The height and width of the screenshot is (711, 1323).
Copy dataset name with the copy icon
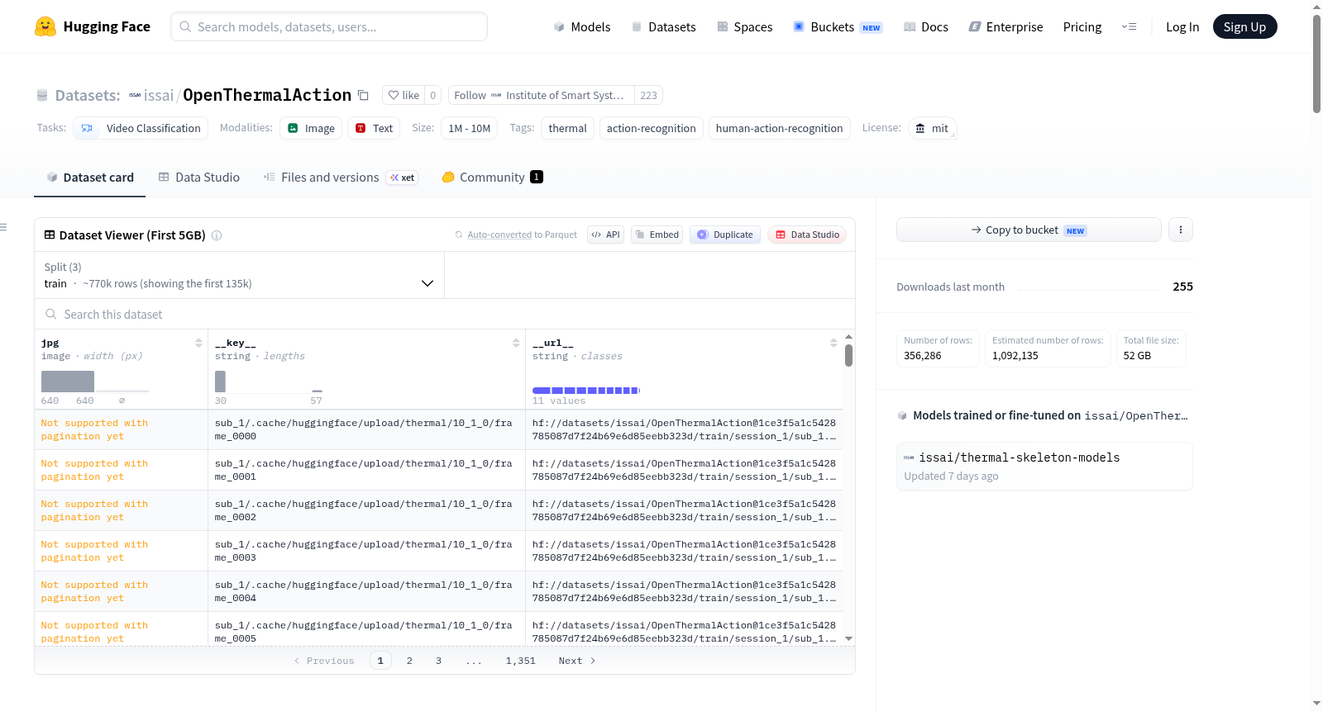[x=363, y=95]
